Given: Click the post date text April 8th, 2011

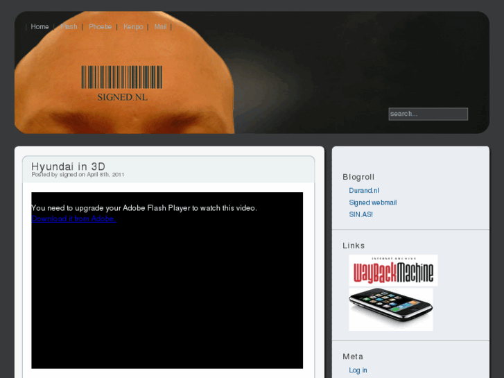Looking at the screenshot, I should pyautogui.click(x=105, y=175).
